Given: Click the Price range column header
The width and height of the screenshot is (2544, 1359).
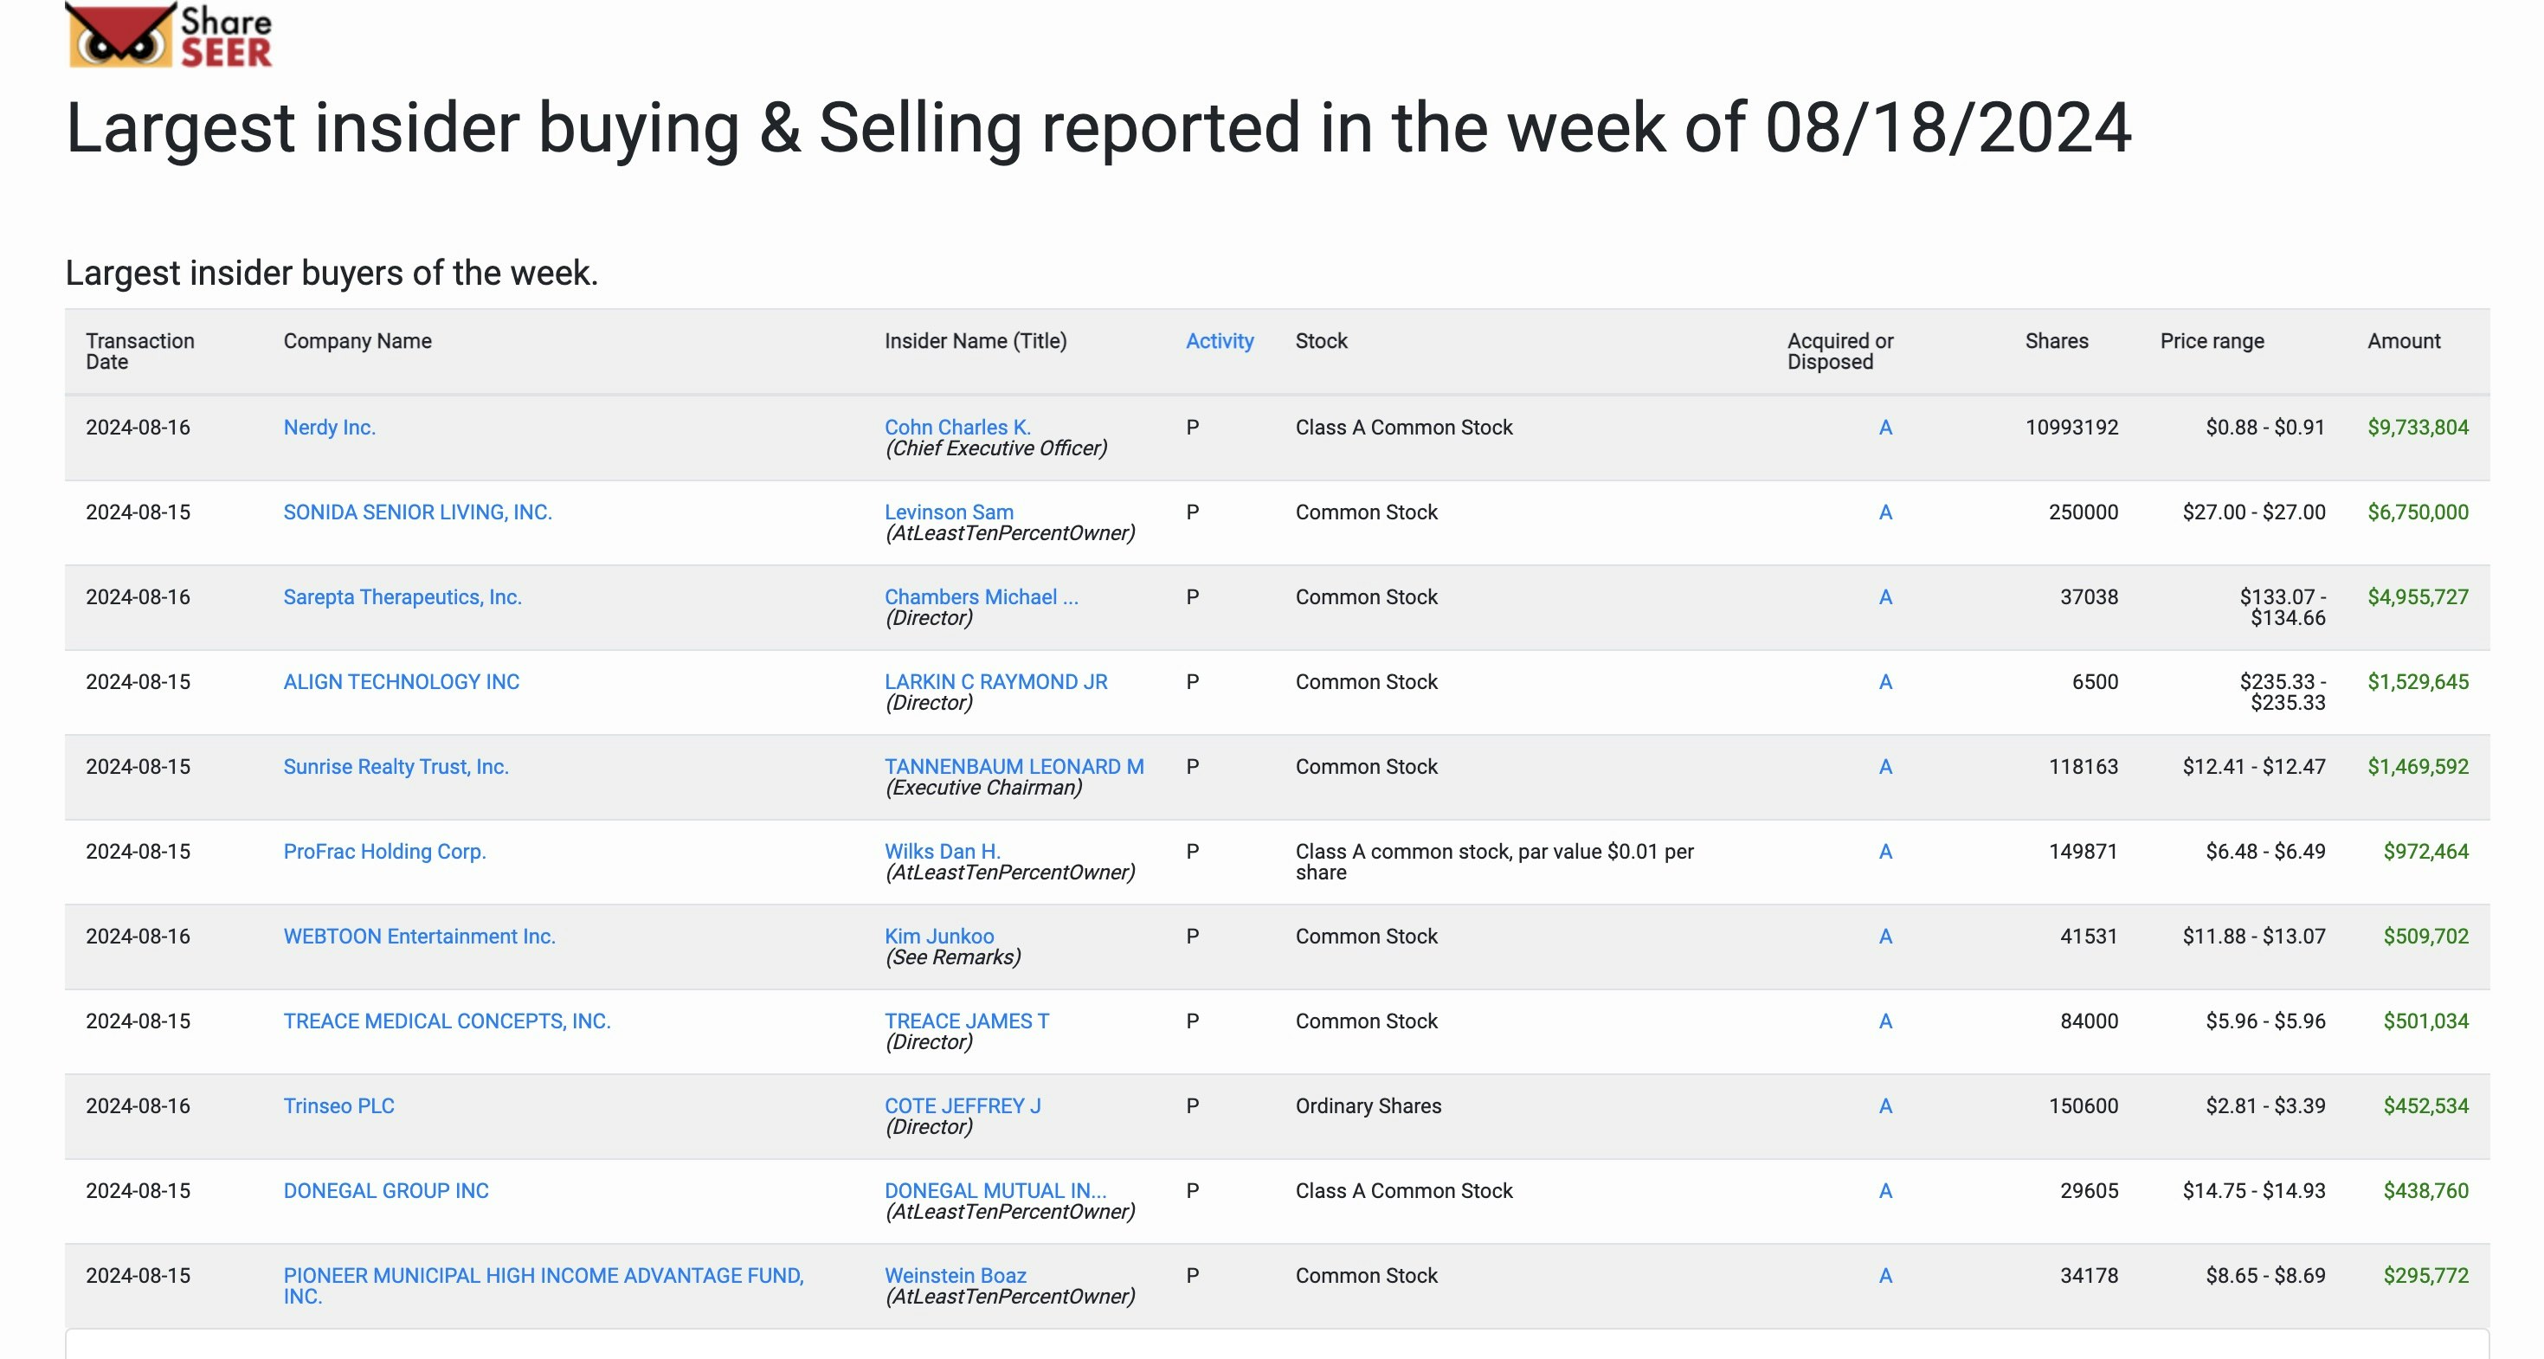Looking at the screenshot, I should coord(2212,341).
